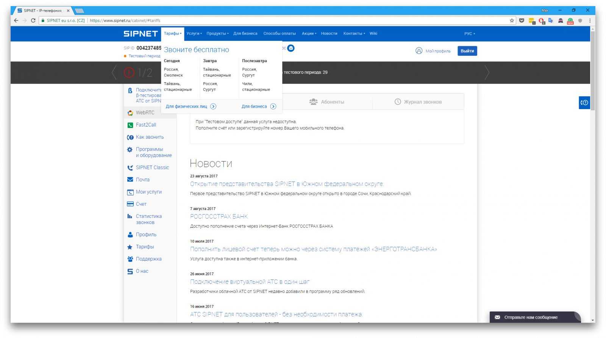Click Отправьте нам сообщение chat button
Viewport: 606px width, 338px height.
pyautogui.click(x=535, y=317)
